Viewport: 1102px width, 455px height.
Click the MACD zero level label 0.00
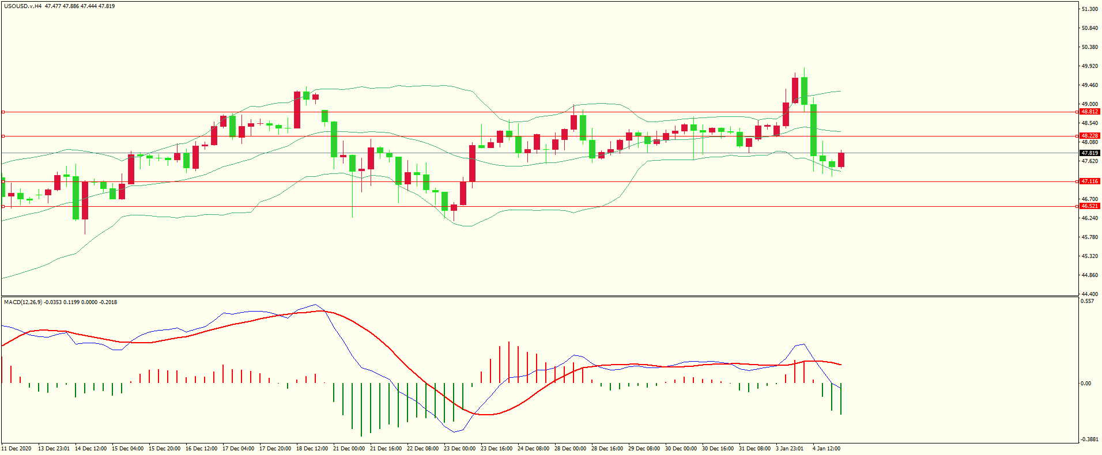pyautogui.click(x=1085, y=384)
